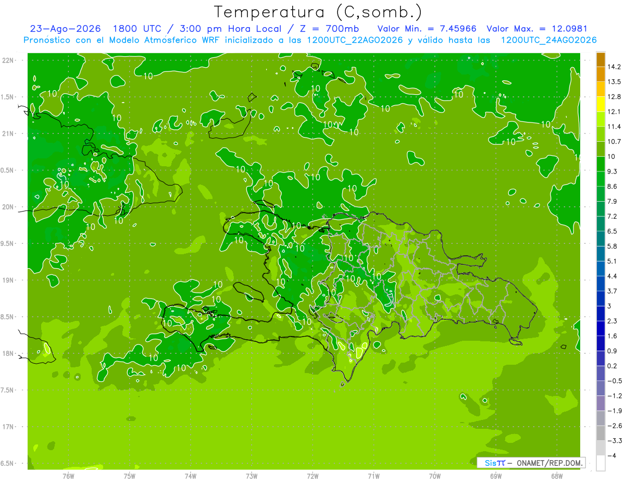Image resolution: width=625 pixels, height=483 pixels.
Task: Click the "ONAMET/REP.DOM." credit label
Action: (550, 463)
